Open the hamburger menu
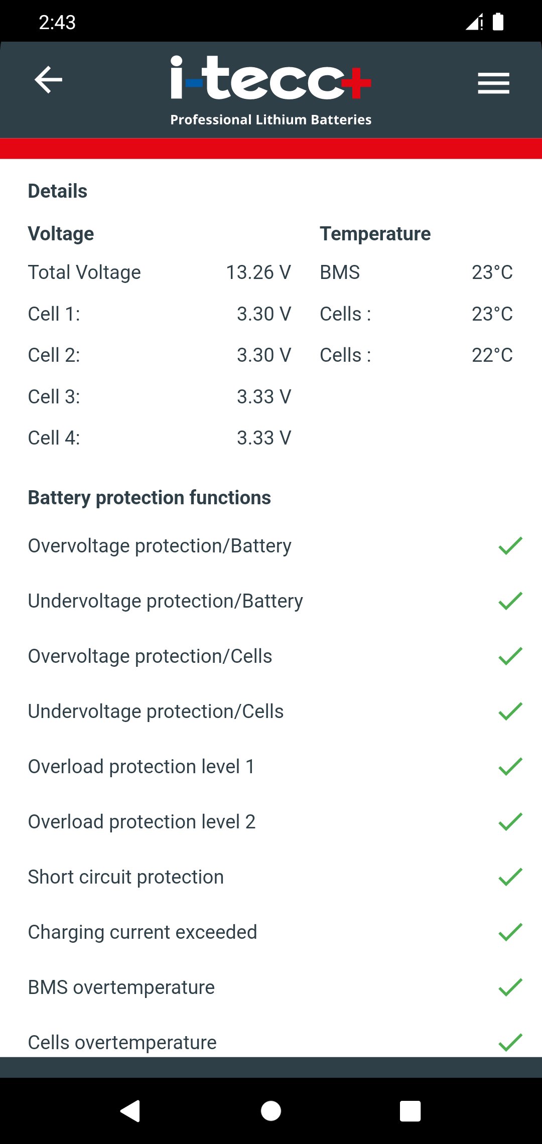 pyautogui.click(x=493, y=83)
